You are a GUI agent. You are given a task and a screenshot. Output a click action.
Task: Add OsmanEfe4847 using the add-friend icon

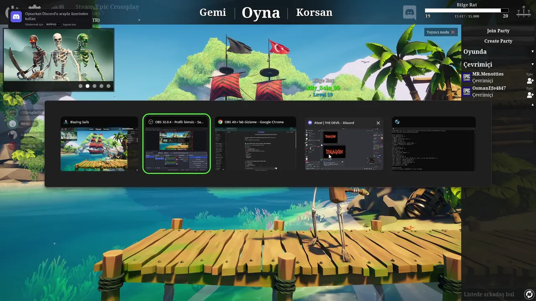tap(530, 95)
